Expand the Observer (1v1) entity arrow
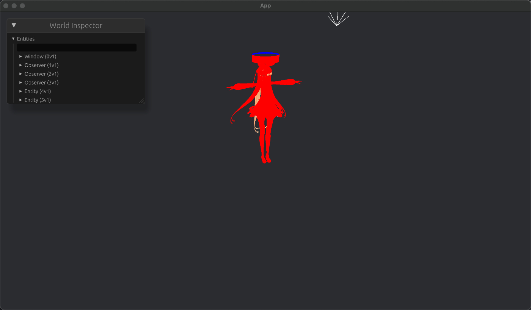The width and height of the screenshot is (531, 310). [21, 65]
